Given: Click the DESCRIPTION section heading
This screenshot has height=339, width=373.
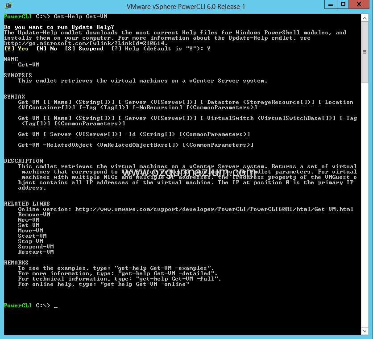Looking at the screenshot, I should [x=23, y=161].
